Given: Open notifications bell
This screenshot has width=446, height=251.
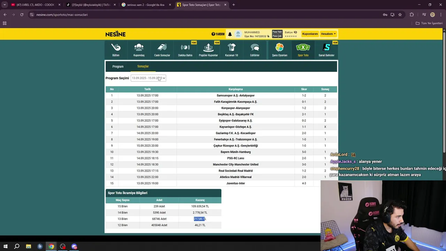Looking at the screenshot, I should pos(230,34).
